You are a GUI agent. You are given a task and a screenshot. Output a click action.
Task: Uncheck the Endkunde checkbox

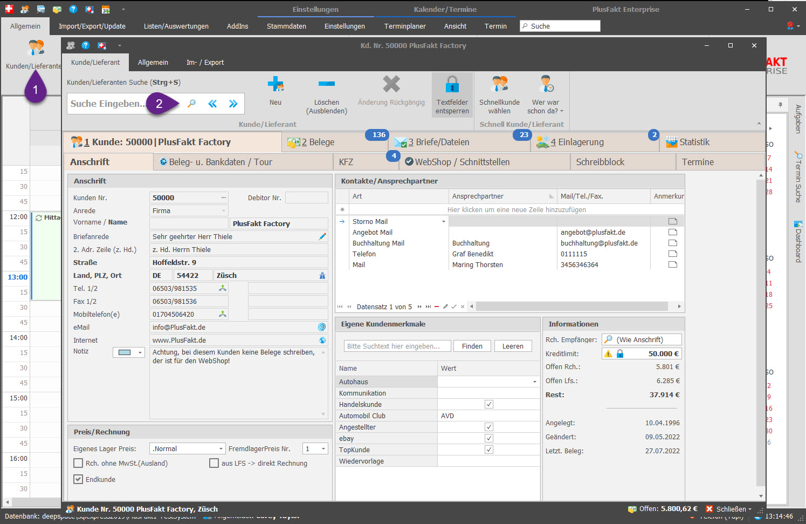[78, 479]
